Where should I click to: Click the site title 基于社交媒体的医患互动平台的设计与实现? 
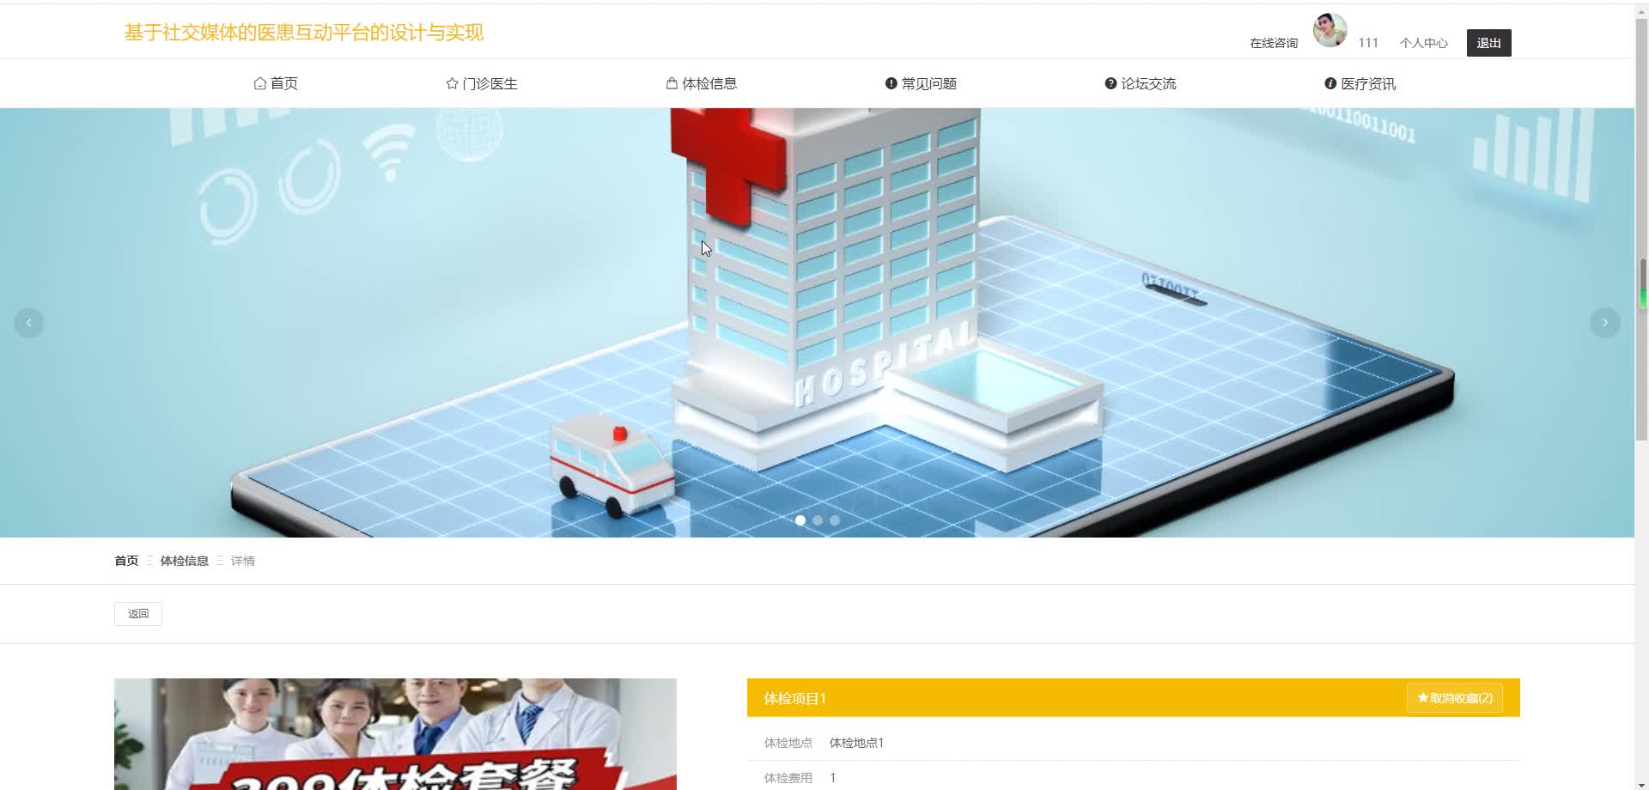point(304,33)
